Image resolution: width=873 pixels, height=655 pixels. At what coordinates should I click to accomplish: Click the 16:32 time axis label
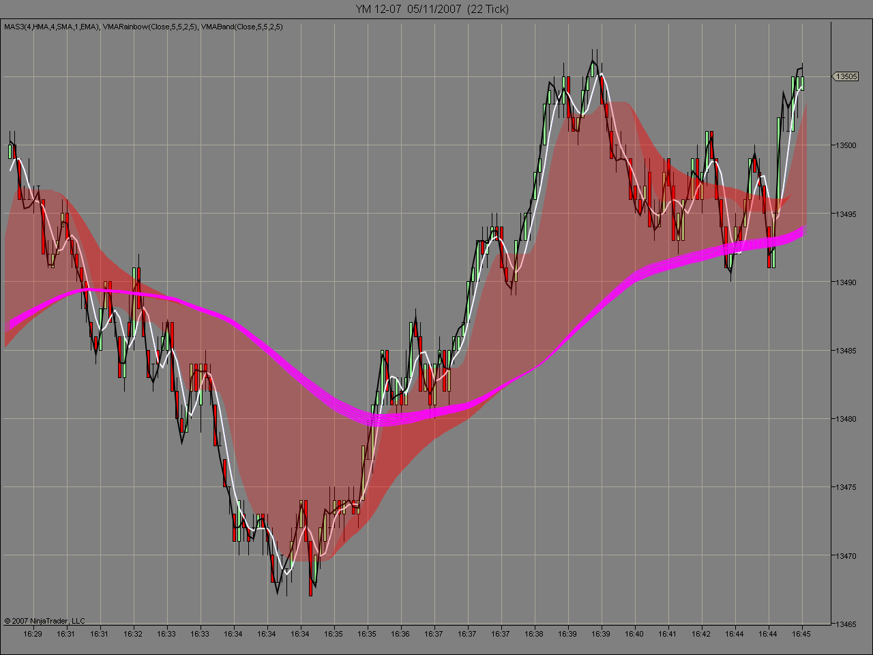coord(133,634)
